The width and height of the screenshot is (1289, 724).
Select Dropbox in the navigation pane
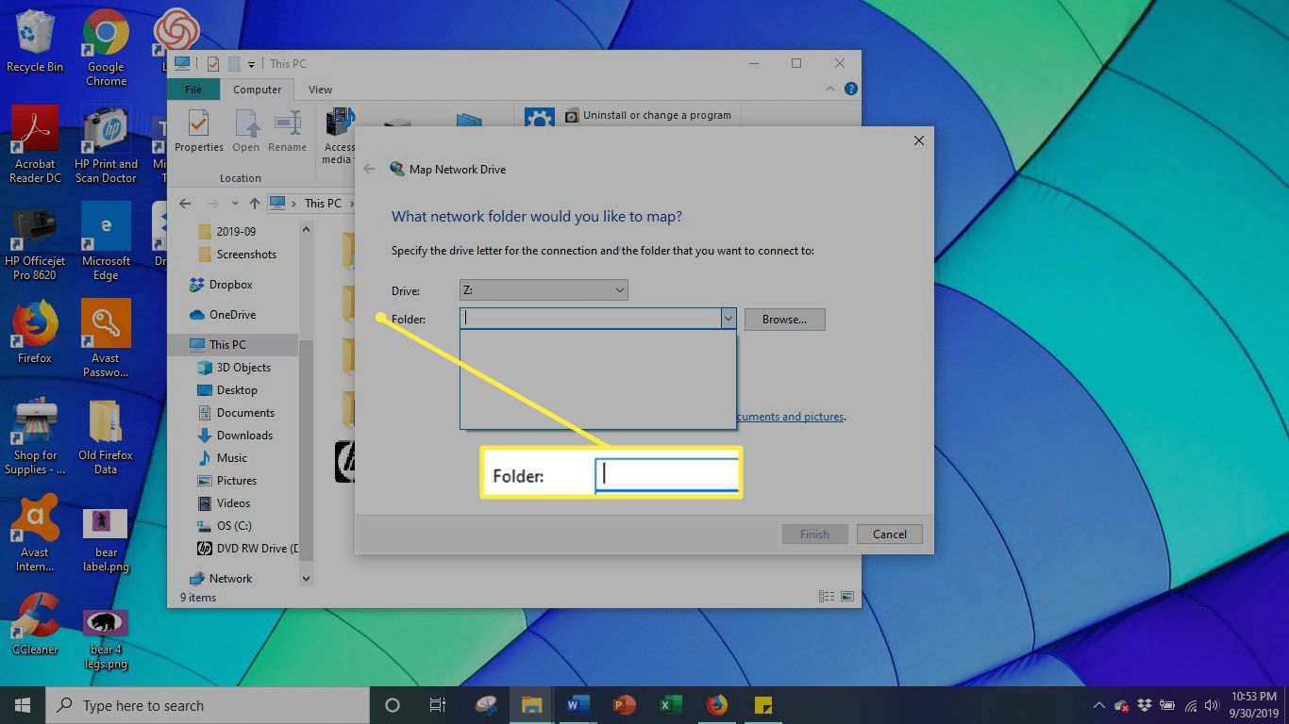pyautogui.click(x=221, y=284)
